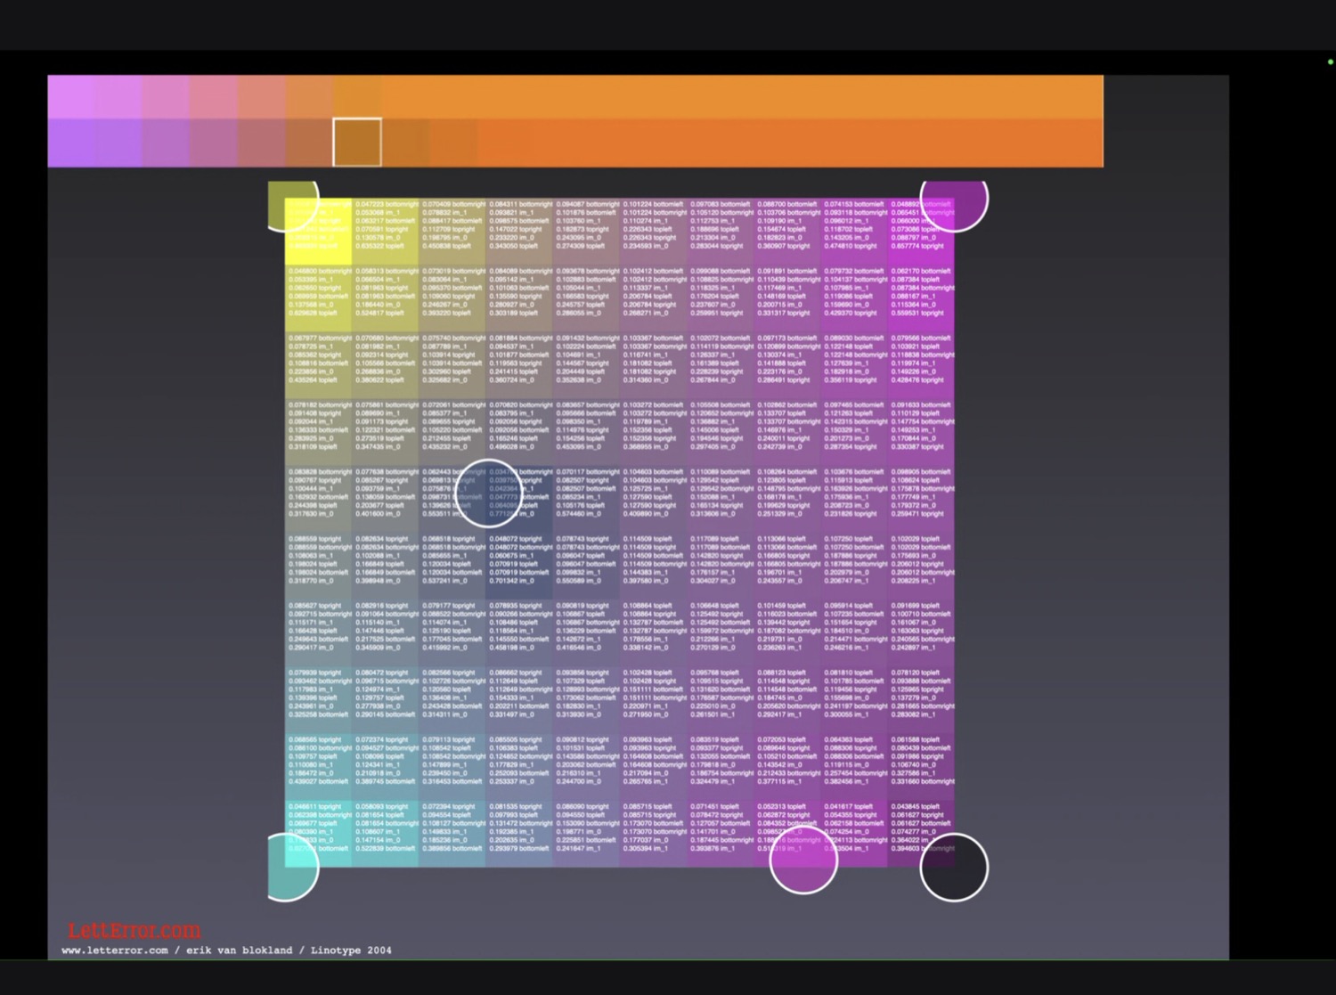Click the value '0.474810 topright'
The image size is (1336, 995).
click(x=851, y=246)
